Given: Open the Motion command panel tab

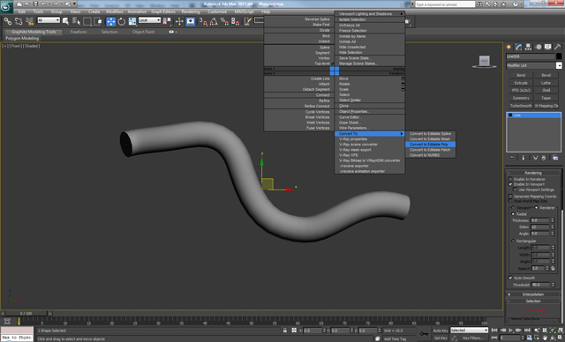Looking at the screenshot, I should coord(539,47).
